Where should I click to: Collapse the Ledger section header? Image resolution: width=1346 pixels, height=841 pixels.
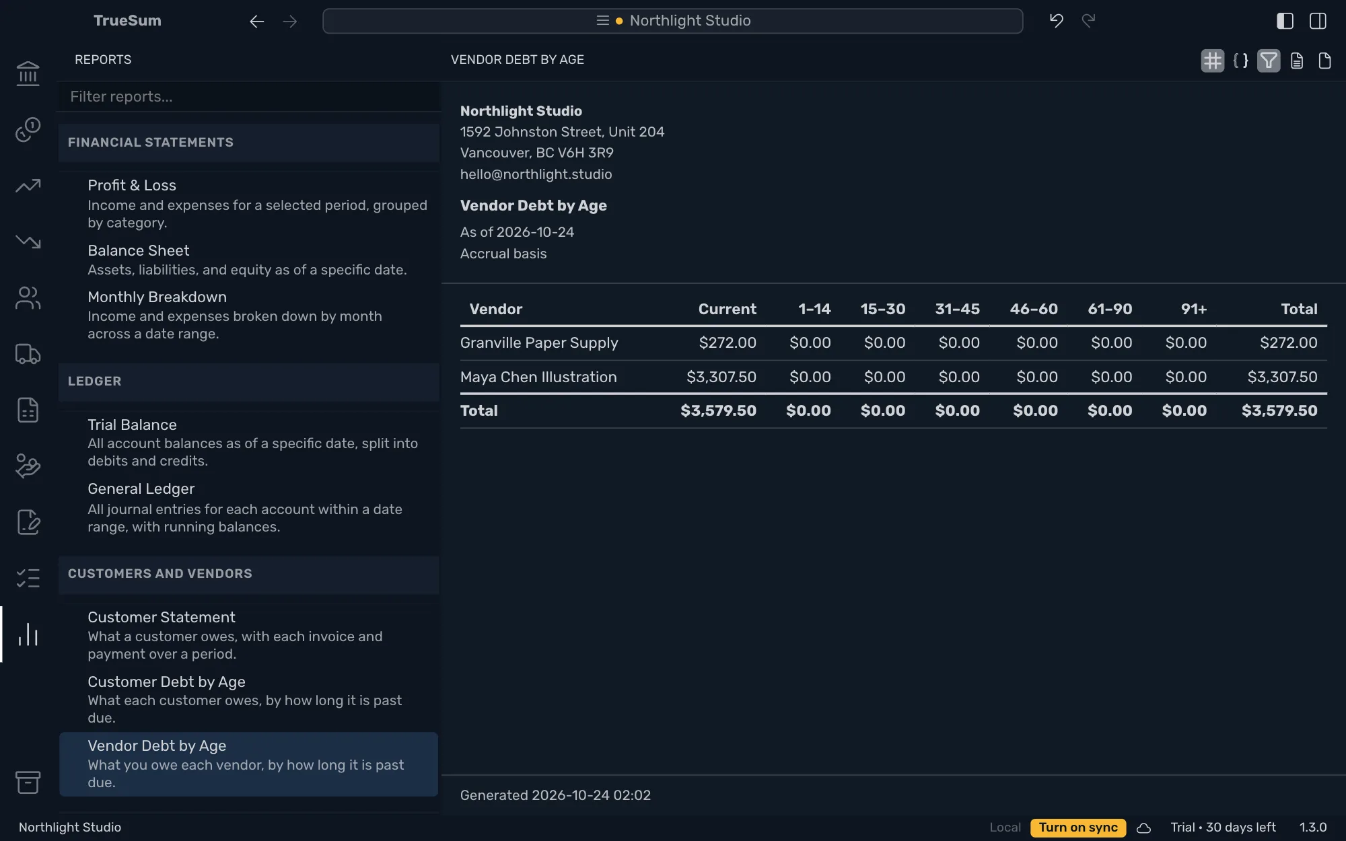[249, 381]
